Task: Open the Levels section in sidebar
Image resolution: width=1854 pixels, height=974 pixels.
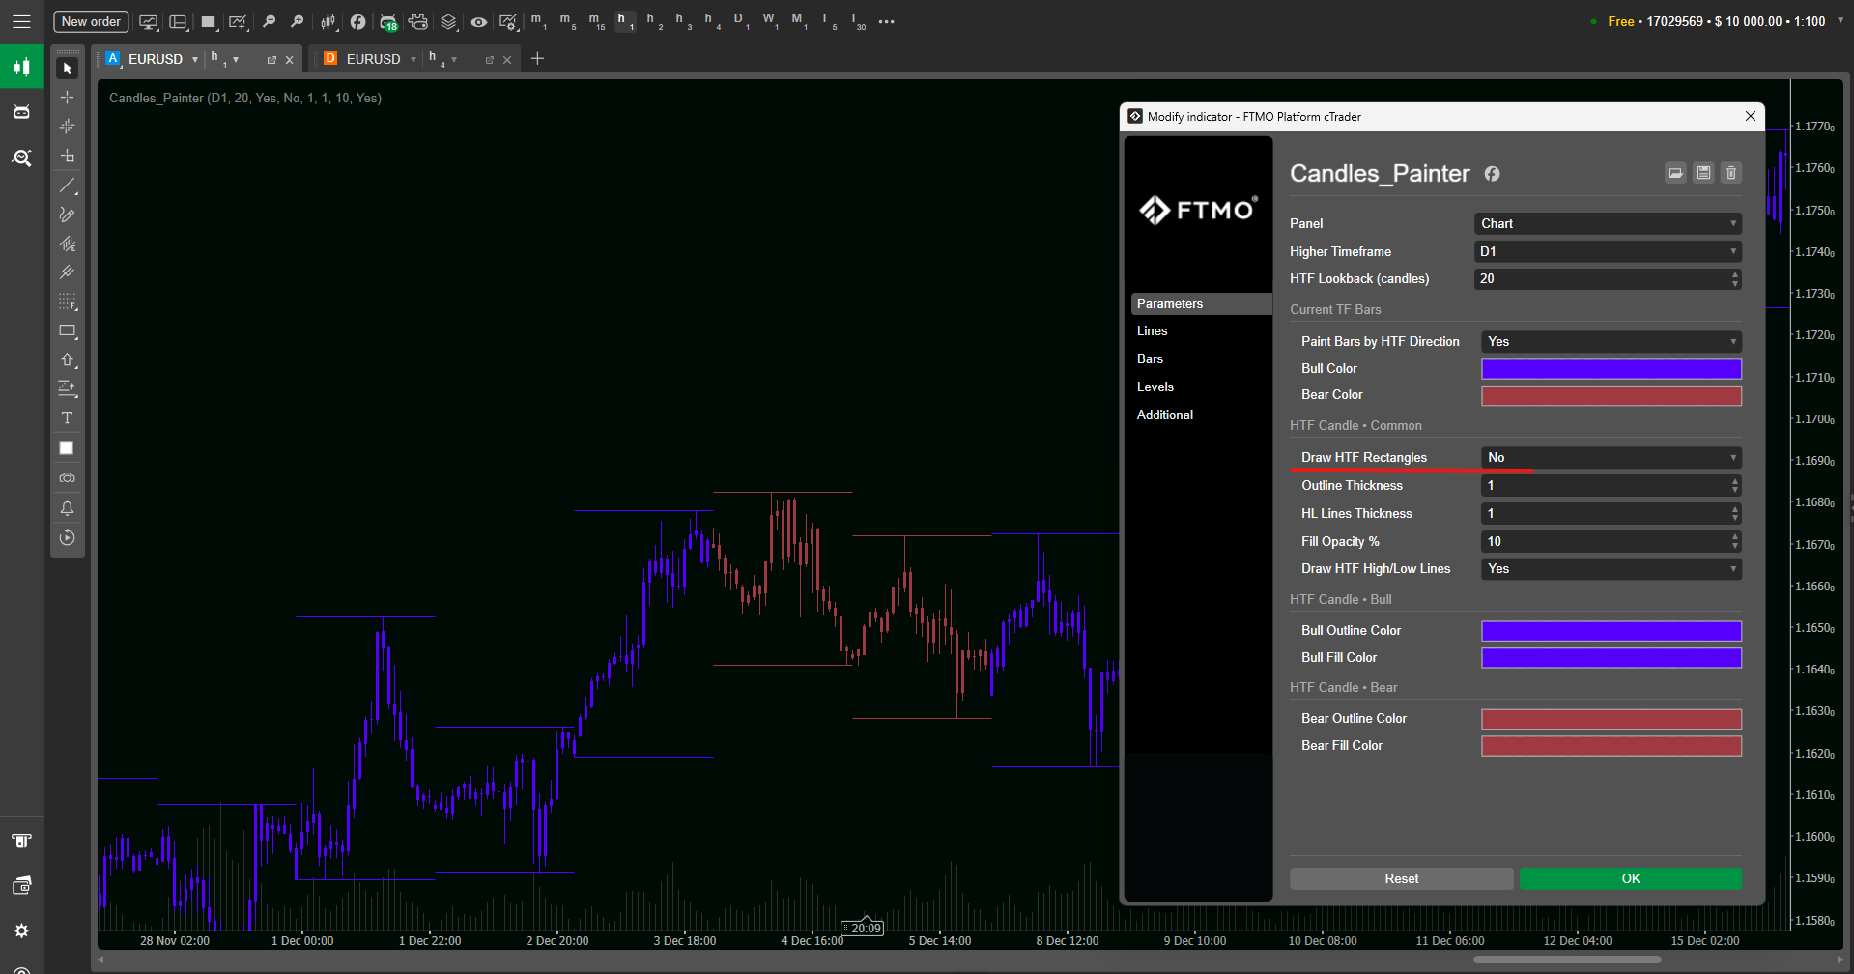Action: coord(1155,387)
